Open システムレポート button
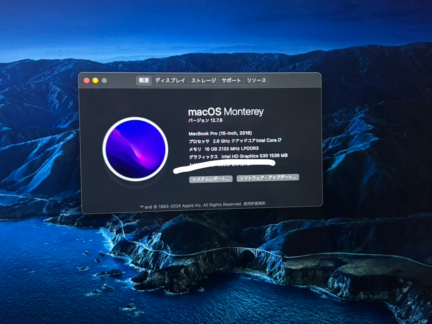This screenshot has height=324, width=432. tap(211, 179)
